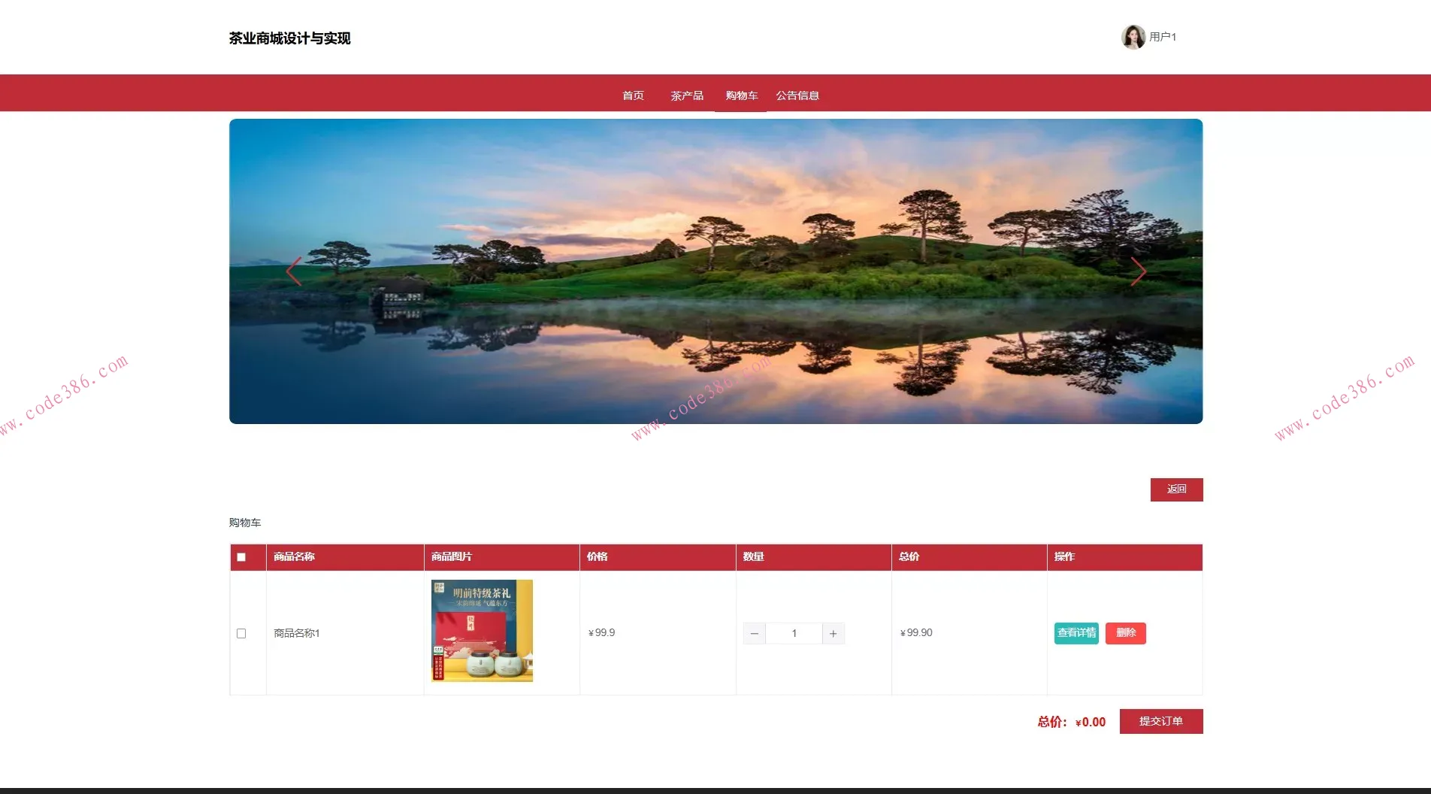The image size is (1431, 794).
Task: Click the 购物车 section heading above table
Action: click(245, 523)
